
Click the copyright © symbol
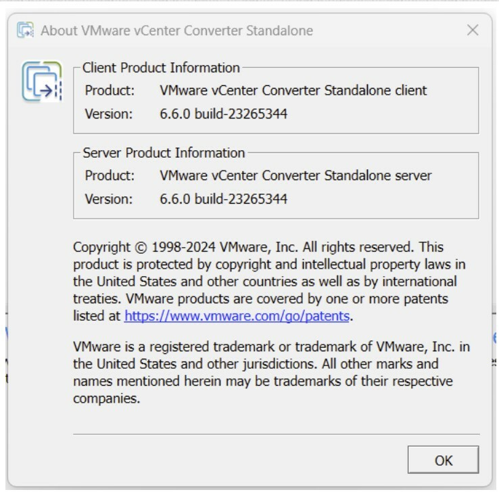(x=141, y=248)
